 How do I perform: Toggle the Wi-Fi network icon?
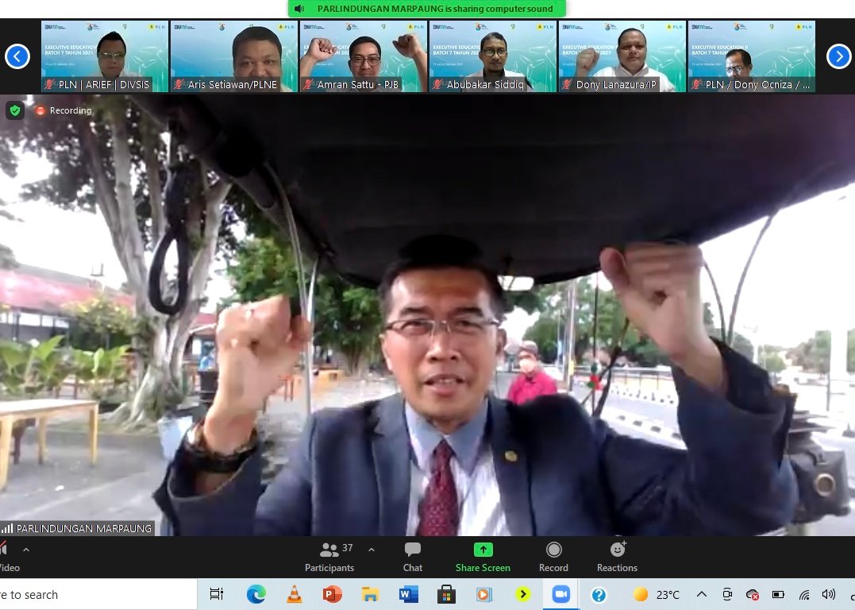pos(804,594)
